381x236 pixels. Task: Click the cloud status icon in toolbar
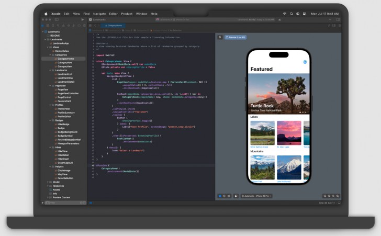tap(279, 19)
